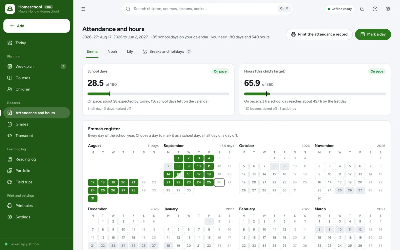Switch to Lily's attendance tab
The image size is (400, 250).
[x=130, y=51]
